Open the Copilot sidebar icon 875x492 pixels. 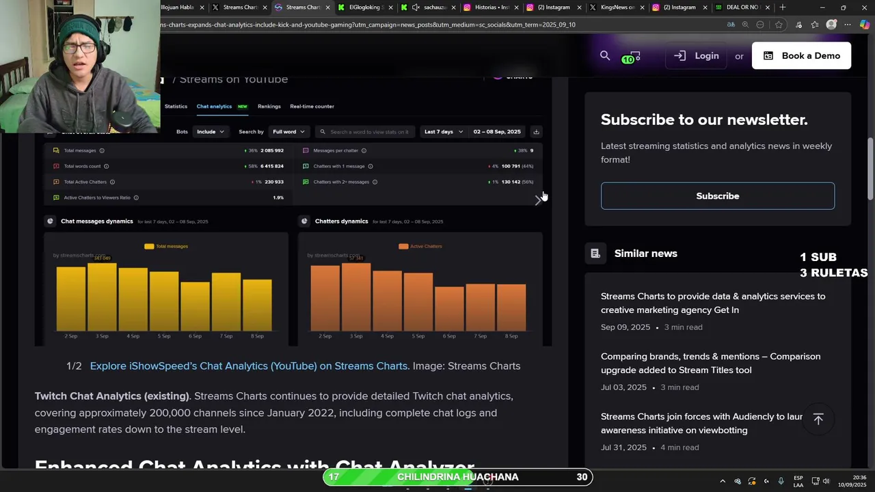coord(865,25)
